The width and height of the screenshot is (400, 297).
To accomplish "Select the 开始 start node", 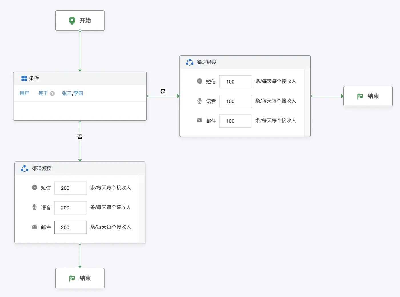I will (x=80, y=21).
